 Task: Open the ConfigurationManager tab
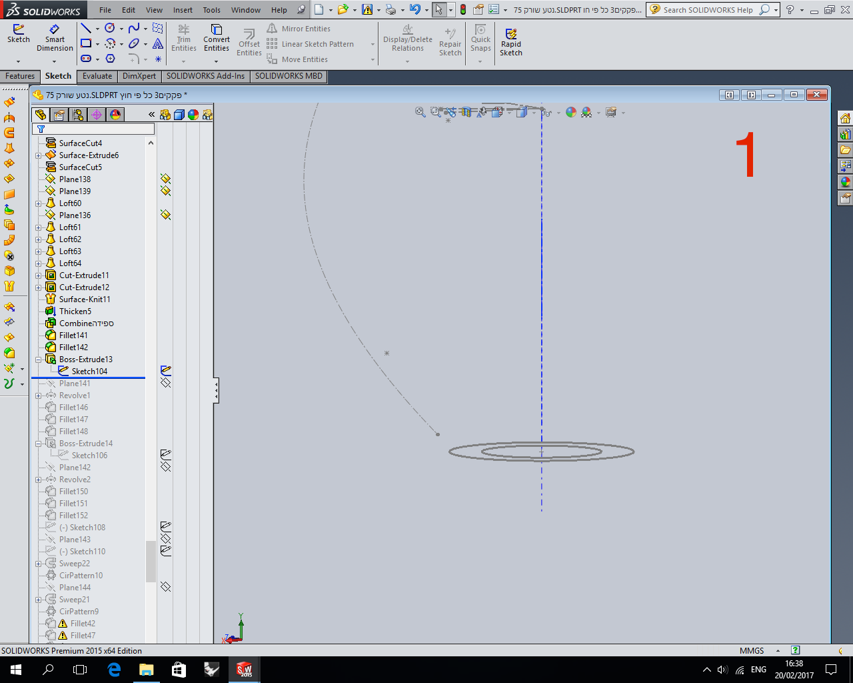(78, 115)
